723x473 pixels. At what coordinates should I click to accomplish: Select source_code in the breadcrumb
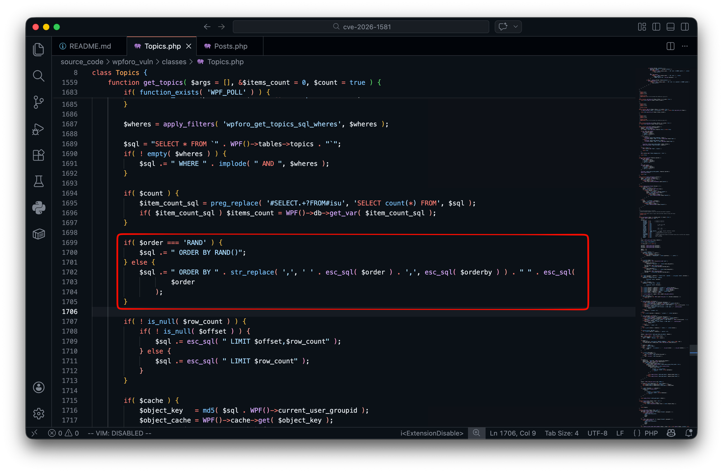click(x=82, y=62)
